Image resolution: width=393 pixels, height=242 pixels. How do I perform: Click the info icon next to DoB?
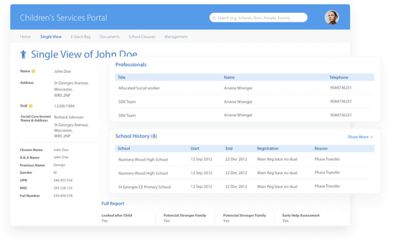click(31, 106)
